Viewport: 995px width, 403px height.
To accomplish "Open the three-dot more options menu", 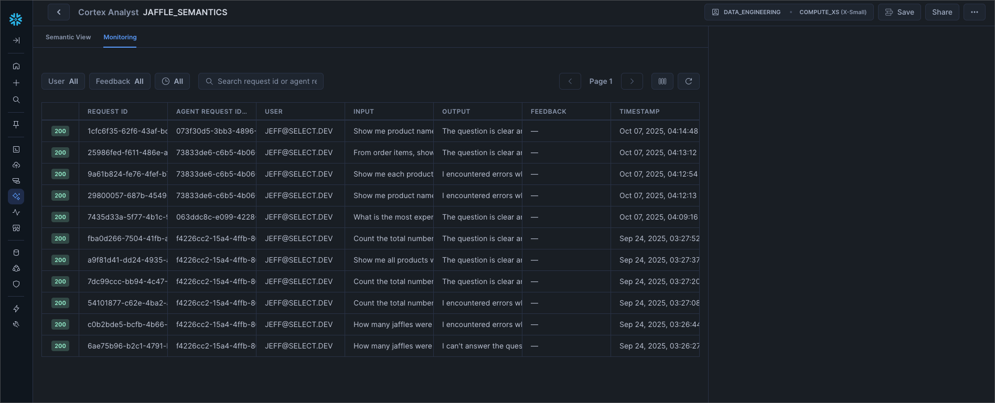I will pyautogui.click(x=975, y=12).
